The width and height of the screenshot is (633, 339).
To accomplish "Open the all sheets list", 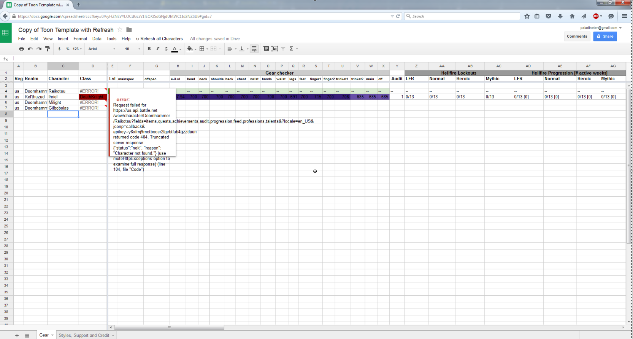I will [27, 335].
